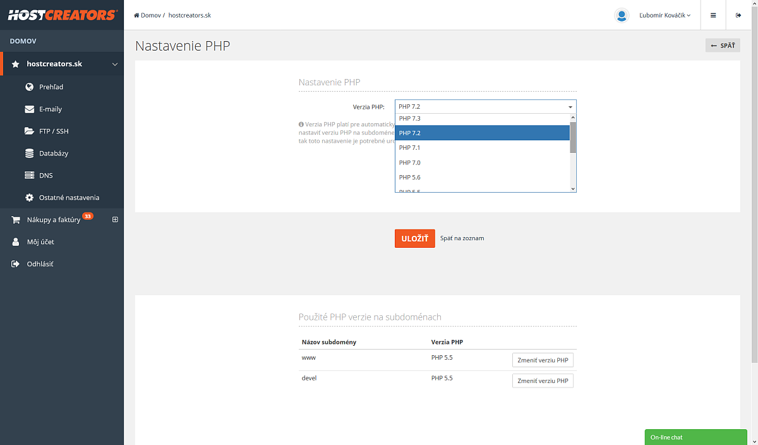758x445 pixels.
Task: Expand the Nákupy a faktúry plus icon
Action: point(115,220)
